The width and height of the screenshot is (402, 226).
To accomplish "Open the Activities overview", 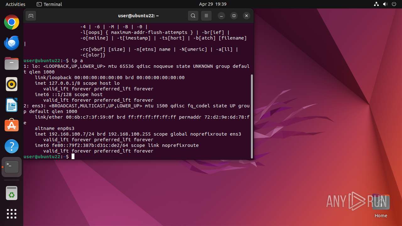I will coord(15,4).
